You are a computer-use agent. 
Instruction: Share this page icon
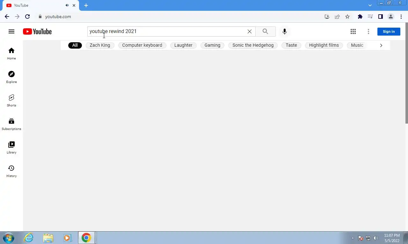(x=337, y=17)
